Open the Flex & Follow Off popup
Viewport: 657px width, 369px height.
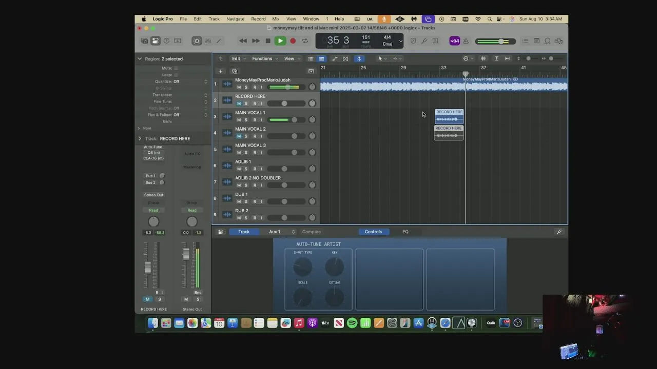(190, 115)
